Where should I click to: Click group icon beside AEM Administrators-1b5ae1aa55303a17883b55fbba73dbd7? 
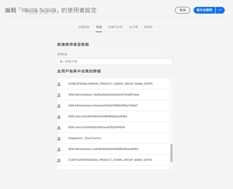(59, 106)
